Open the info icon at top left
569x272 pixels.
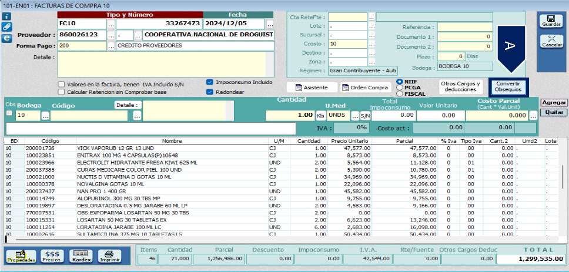pyautogui.click(x=6, y=16)
